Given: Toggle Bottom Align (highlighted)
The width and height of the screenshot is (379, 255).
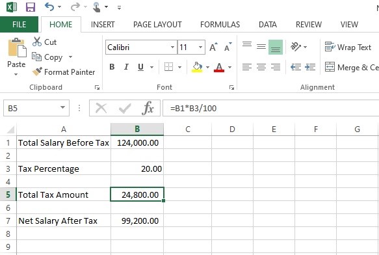Looking at the screenshot, I should [x=276, y=47].
